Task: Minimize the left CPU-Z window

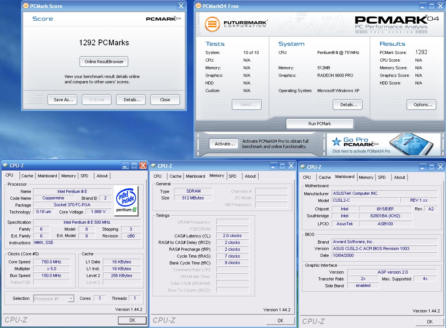Action: [x=125, y=166]
